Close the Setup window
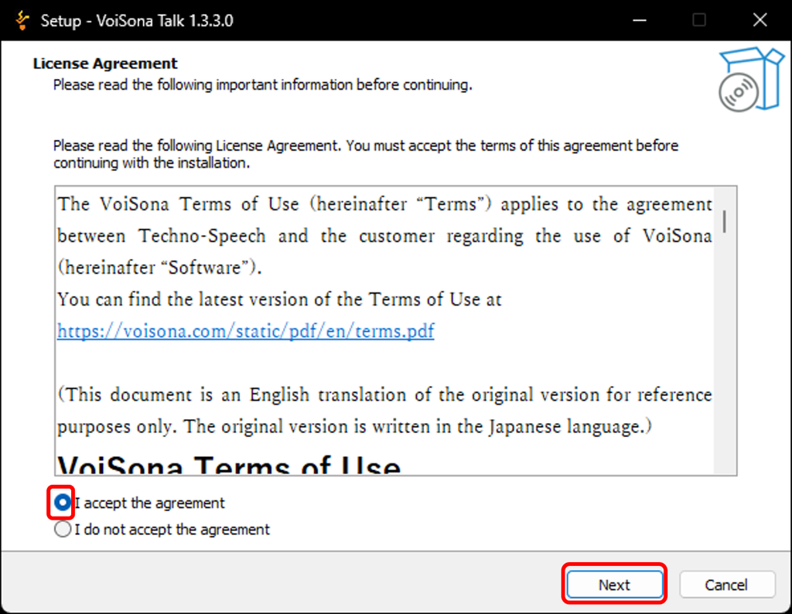792x614 pixels. pyautogui.click(x=760, y=20)
